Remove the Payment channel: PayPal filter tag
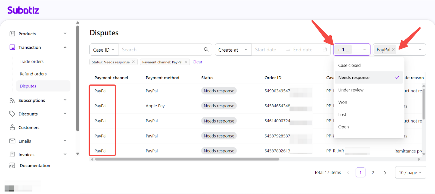Viewport: 435px width, 194px height. pos(186,62)
